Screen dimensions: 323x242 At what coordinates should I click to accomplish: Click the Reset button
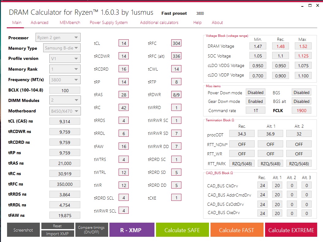(58, 226)
